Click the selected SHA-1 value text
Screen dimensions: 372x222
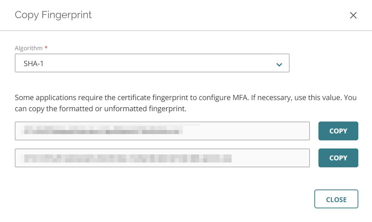34,64
